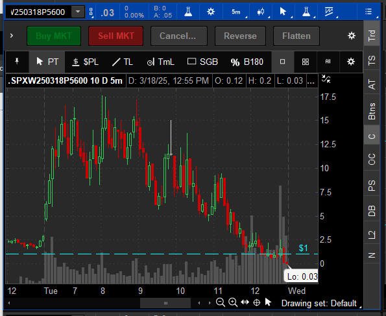Click the Flatten button
386x316 pixels.
pyautogui.click(x=296, y=36)
